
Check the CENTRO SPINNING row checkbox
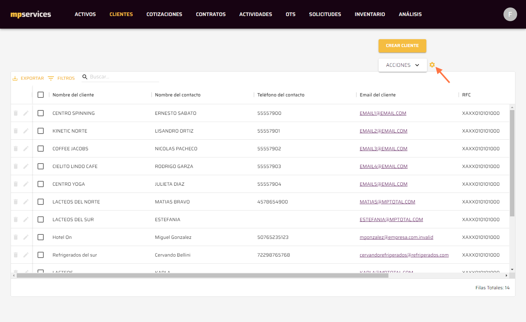[41, 113]
